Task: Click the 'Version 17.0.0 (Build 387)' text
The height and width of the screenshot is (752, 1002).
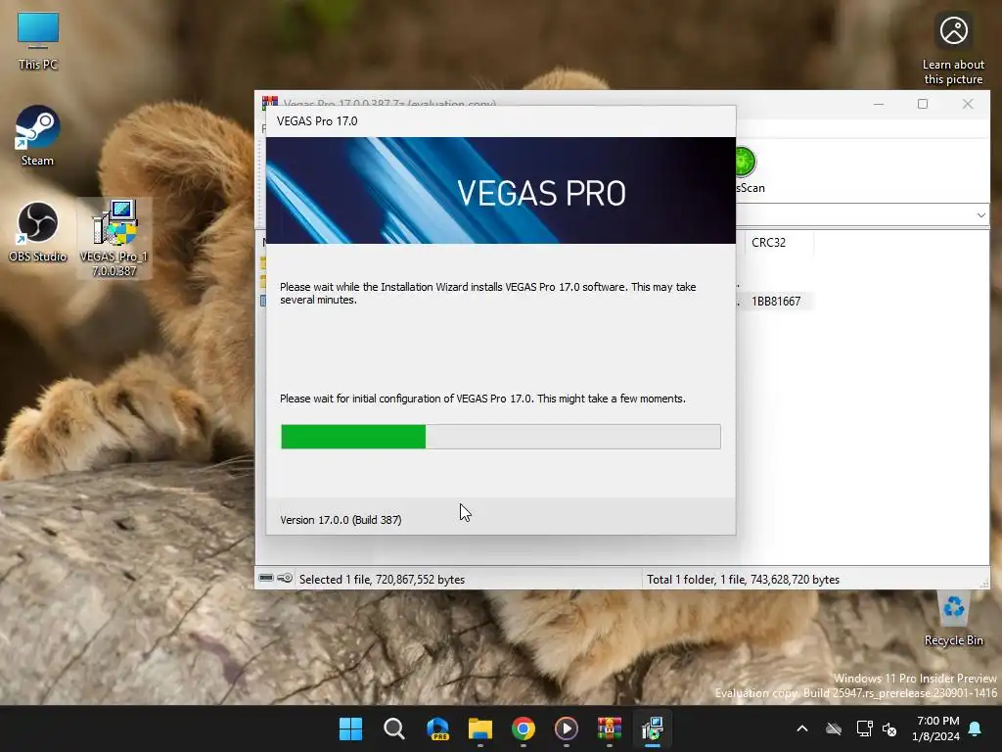Action: point(341,520)
